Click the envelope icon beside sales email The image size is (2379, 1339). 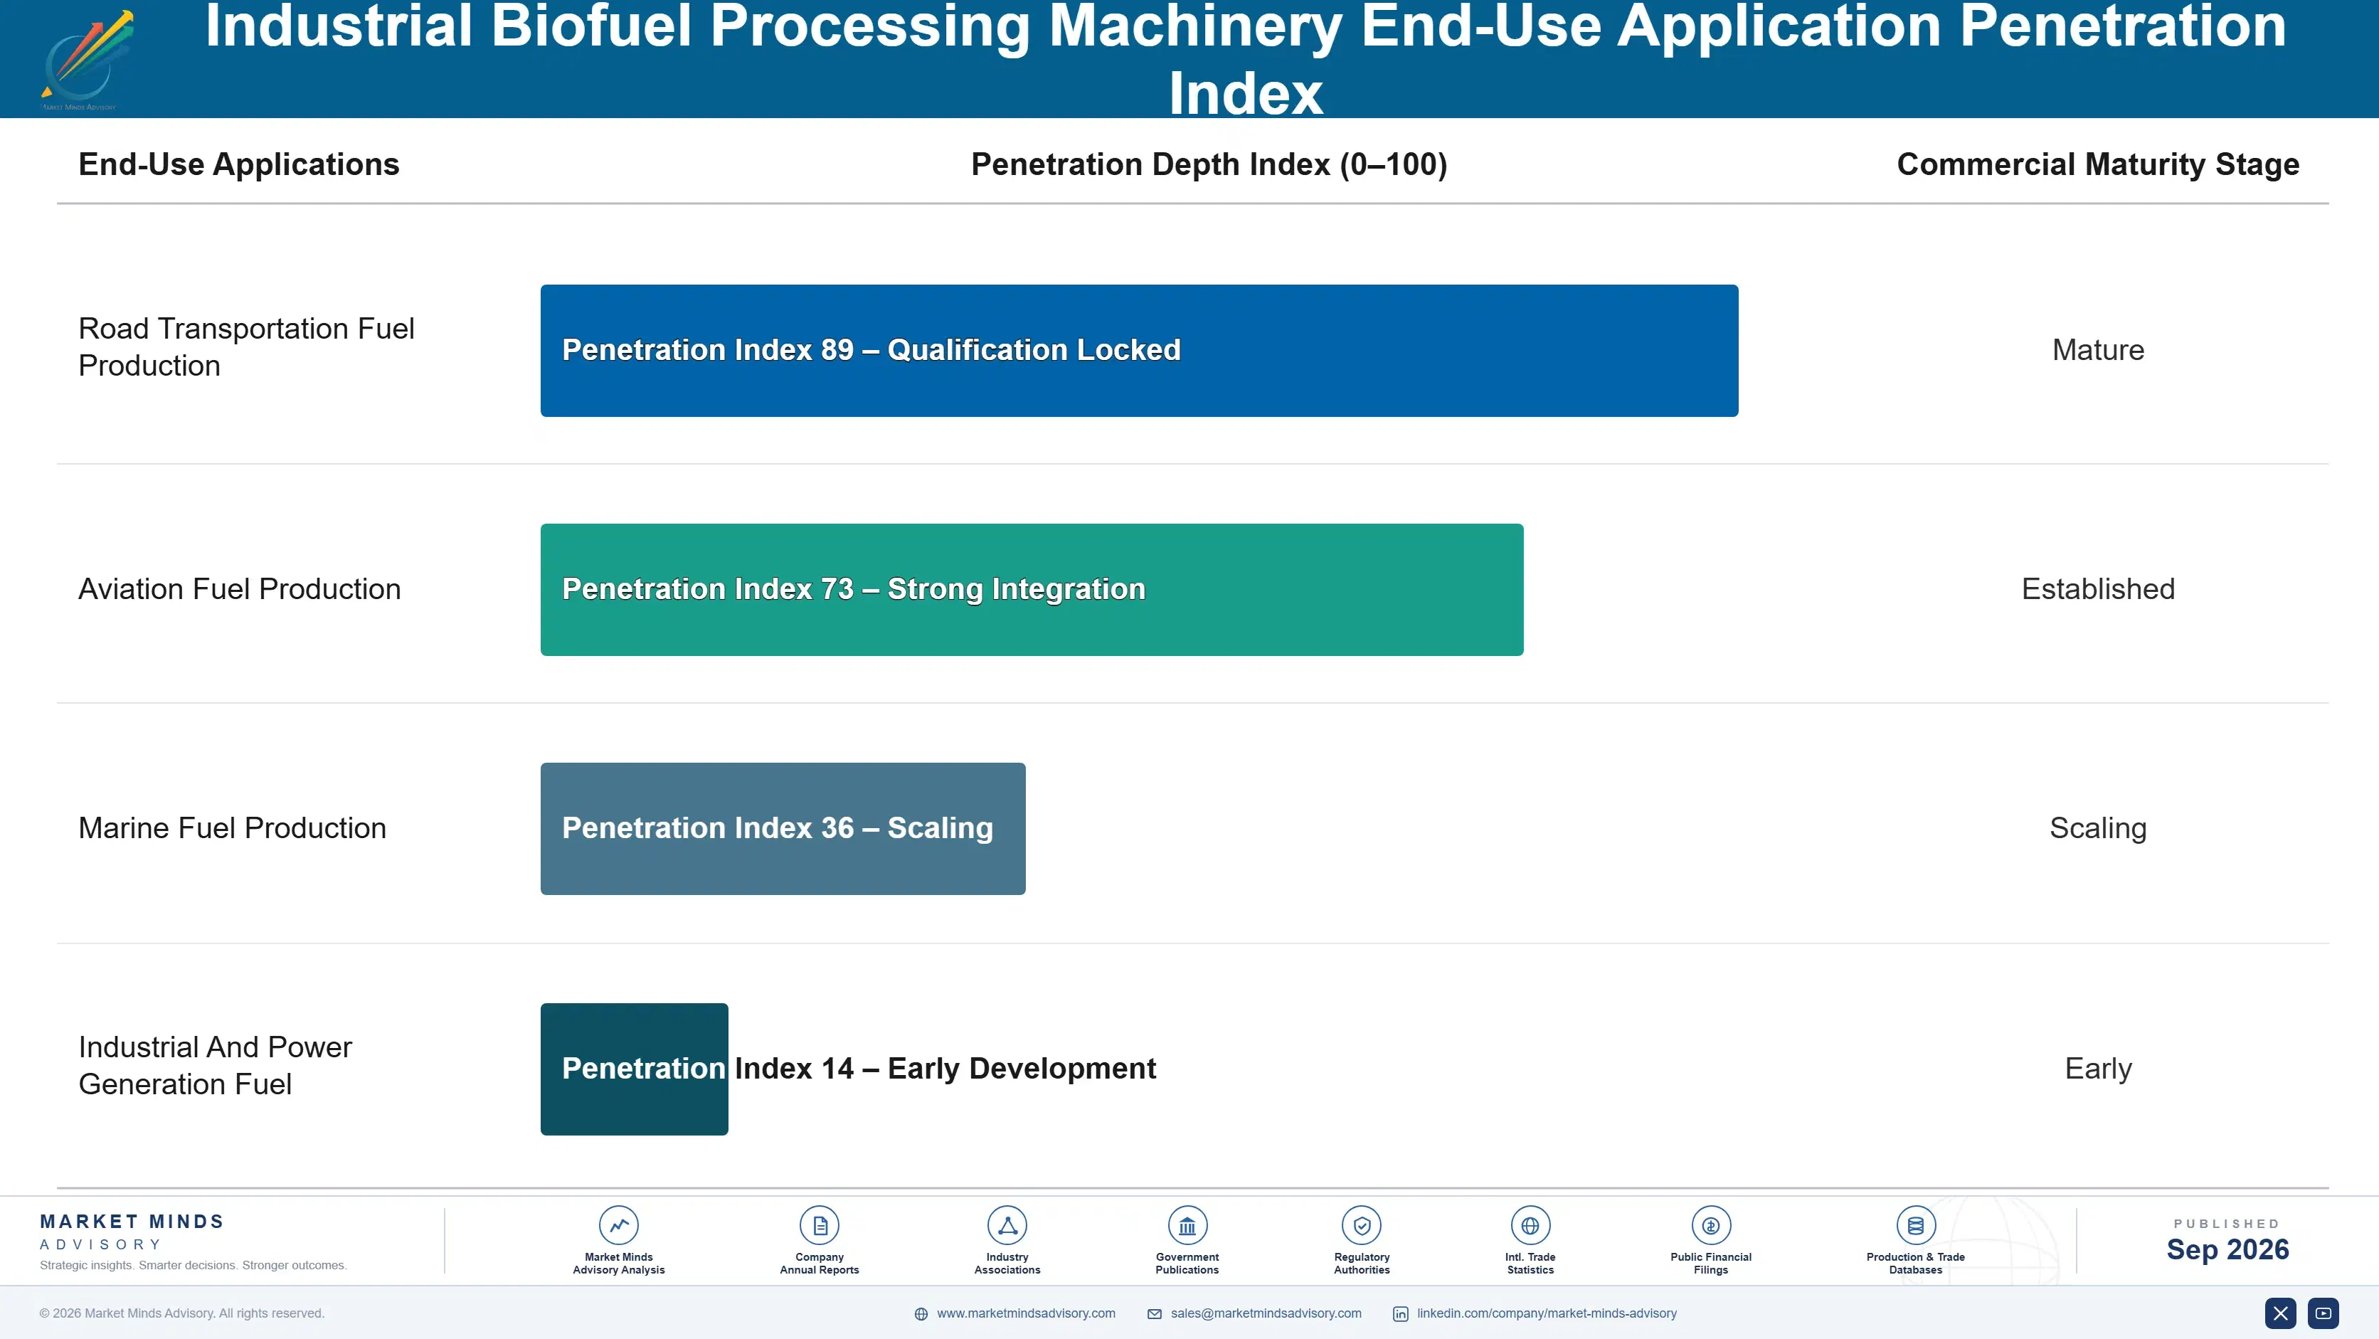[x=1155, y=1314]
